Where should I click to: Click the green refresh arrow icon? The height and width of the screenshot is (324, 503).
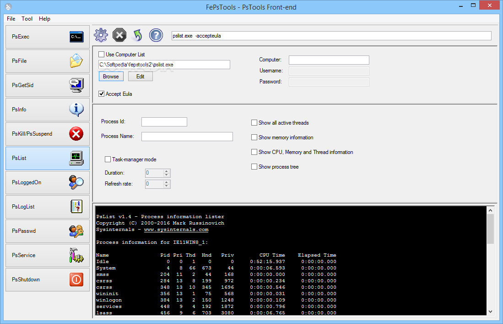138,35
